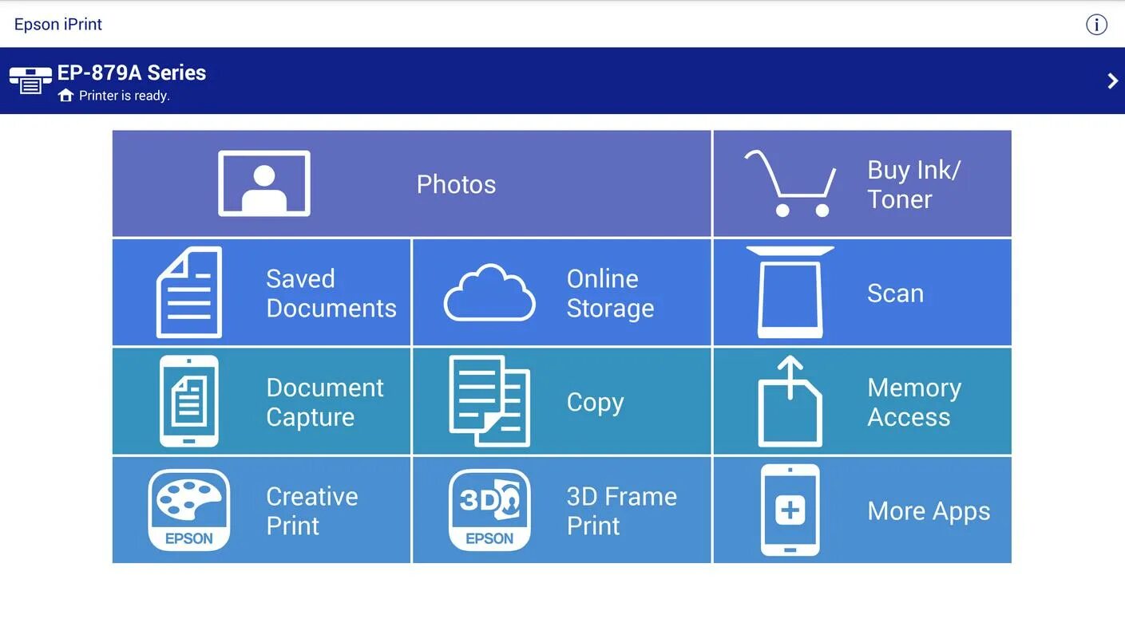Open the Online Storage cloud icon

click(x=489, y=293)
